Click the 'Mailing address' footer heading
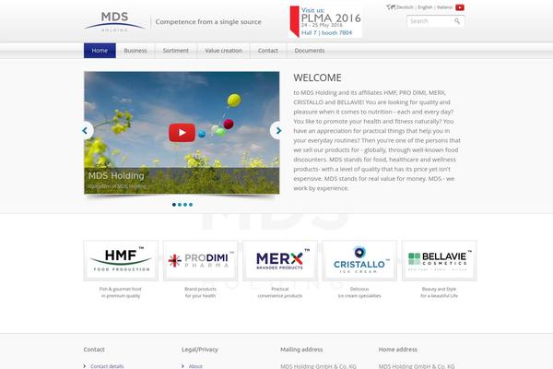 pyautogui.click(x=301, y=350)
